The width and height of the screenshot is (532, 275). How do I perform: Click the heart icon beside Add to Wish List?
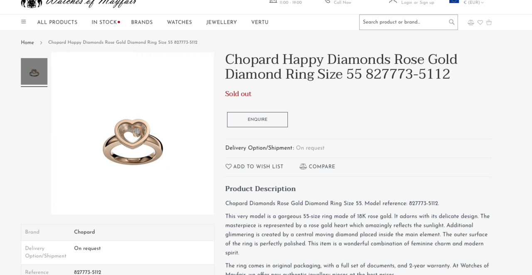229,166
